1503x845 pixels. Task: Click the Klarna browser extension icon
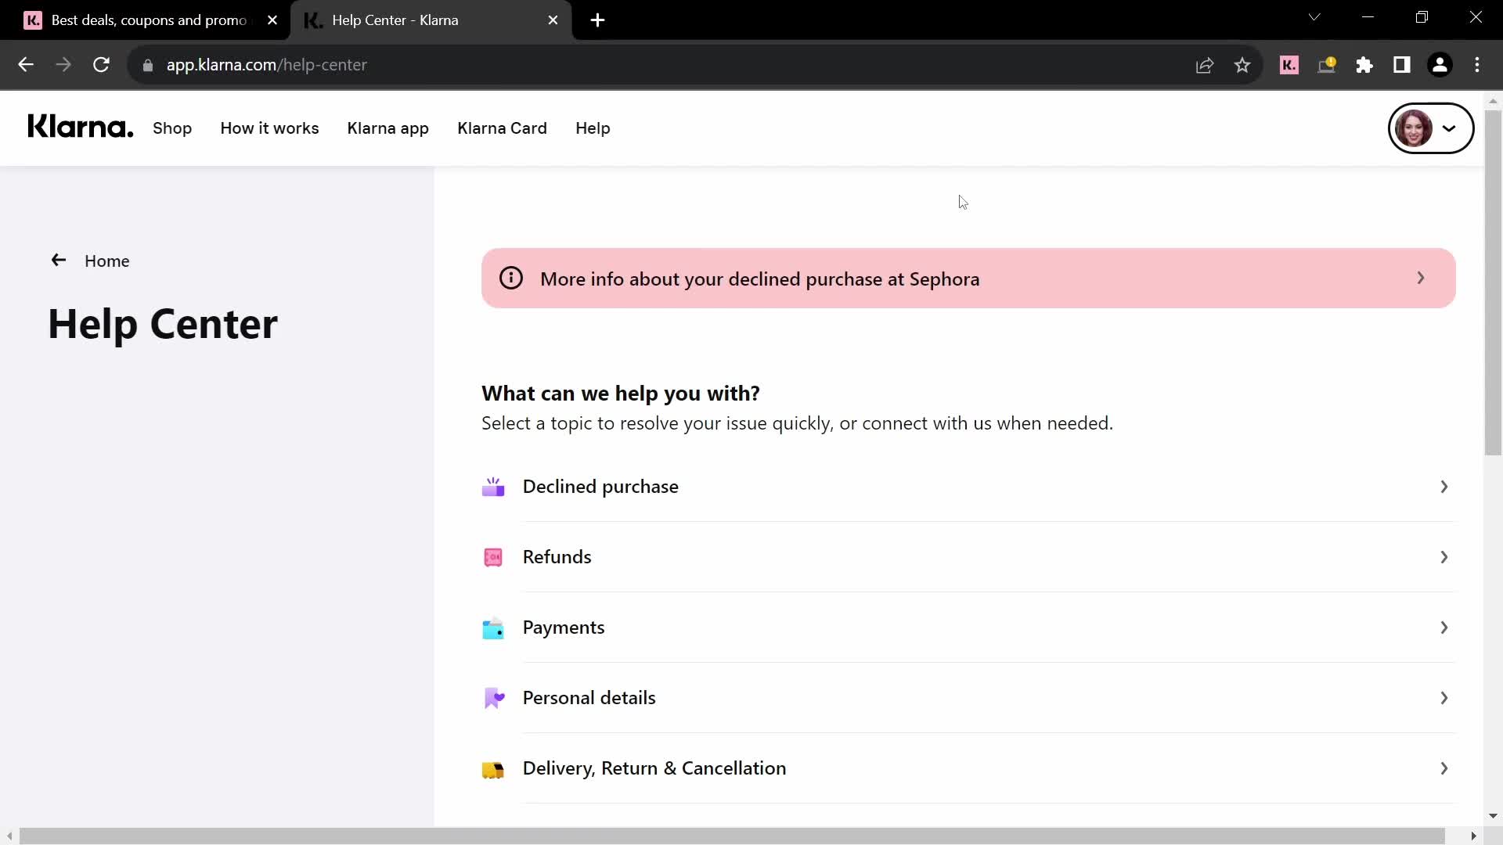(x=1289, y=64)
